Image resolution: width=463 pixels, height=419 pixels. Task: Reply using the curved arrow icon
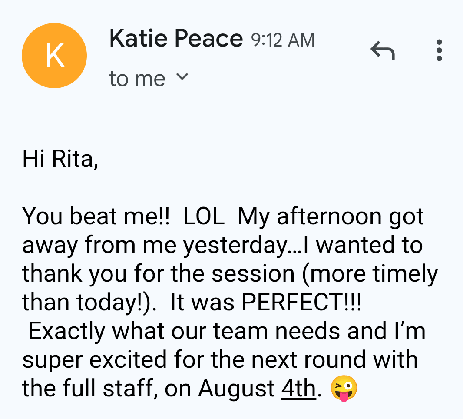click(383, 50)
